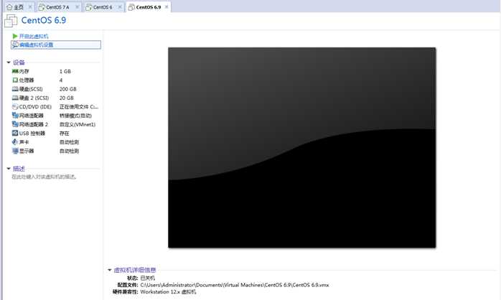Switch to the CentOS 6 tab

coord(103,7)
